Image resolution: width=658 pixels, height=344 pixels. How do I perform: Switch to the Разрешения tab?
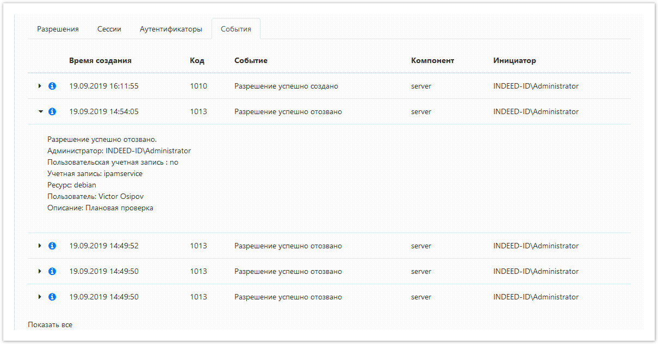click(58, 29)
